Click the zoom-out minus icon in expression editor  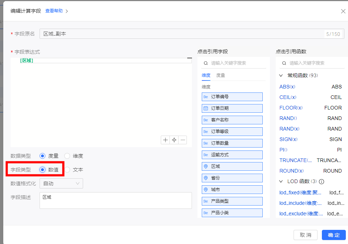183,140
